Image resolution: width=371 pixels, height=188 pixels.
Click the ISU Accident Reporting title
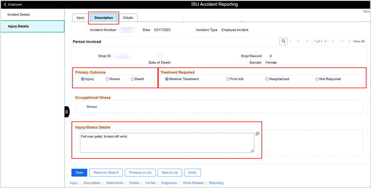pyautogui.click(x=215, y=4)
